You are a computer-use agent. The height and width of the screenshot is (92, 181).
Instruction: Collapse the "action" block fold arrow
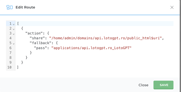click(x=13, y=34)
